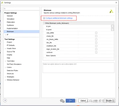The height and width of the screenshot is (106, 119).
Task: Enable the -verbose checkbox
Action: pos(96,52)
